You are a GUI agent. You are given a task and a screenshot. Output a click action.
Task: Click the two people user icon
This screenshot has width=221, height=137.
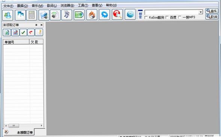(8, 15)
